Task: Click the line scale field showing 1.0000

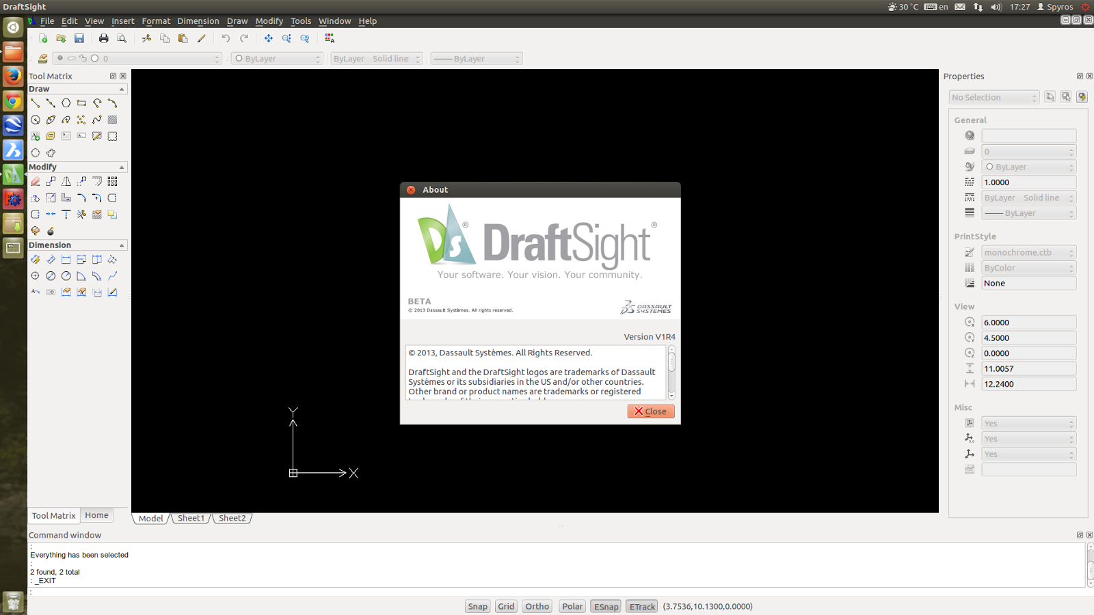Action: (x=1029, y=182)
